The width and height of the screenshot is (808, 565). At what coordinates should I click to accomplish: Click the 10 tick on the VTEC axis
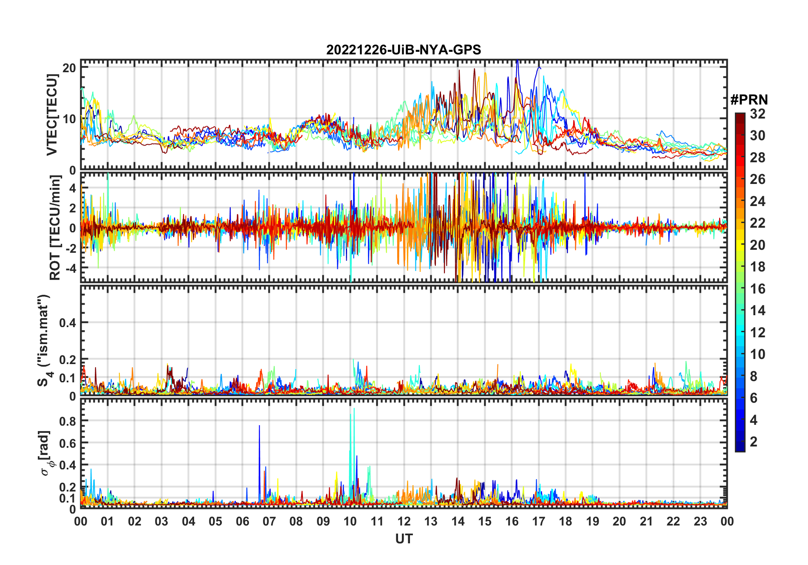pos(70,119)
